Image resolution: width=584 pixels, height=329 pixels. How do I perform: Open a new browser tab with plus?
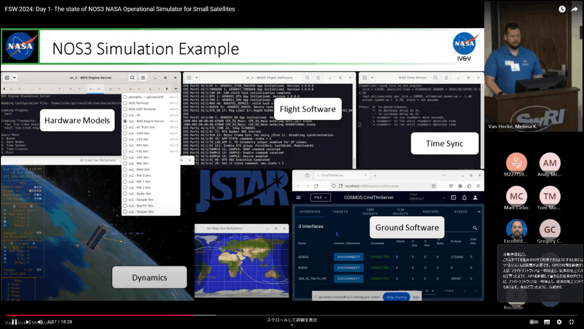click(x=375, y=176)
